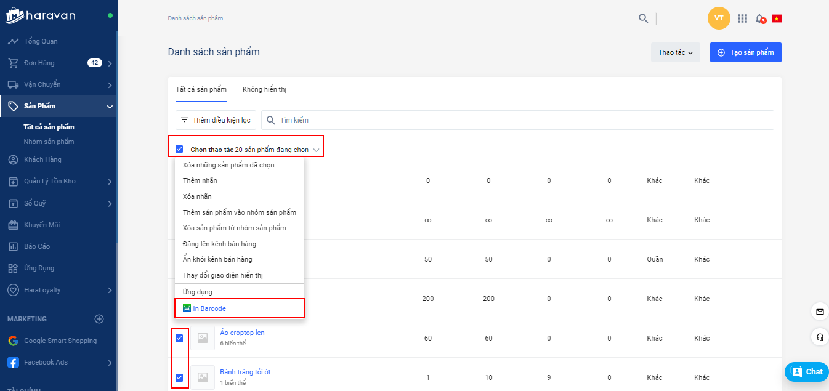Viewport: 829px width, 391px height.
Task: Collapse the Chọn thao tác bulk dropdown
Action: click(316, 150)
